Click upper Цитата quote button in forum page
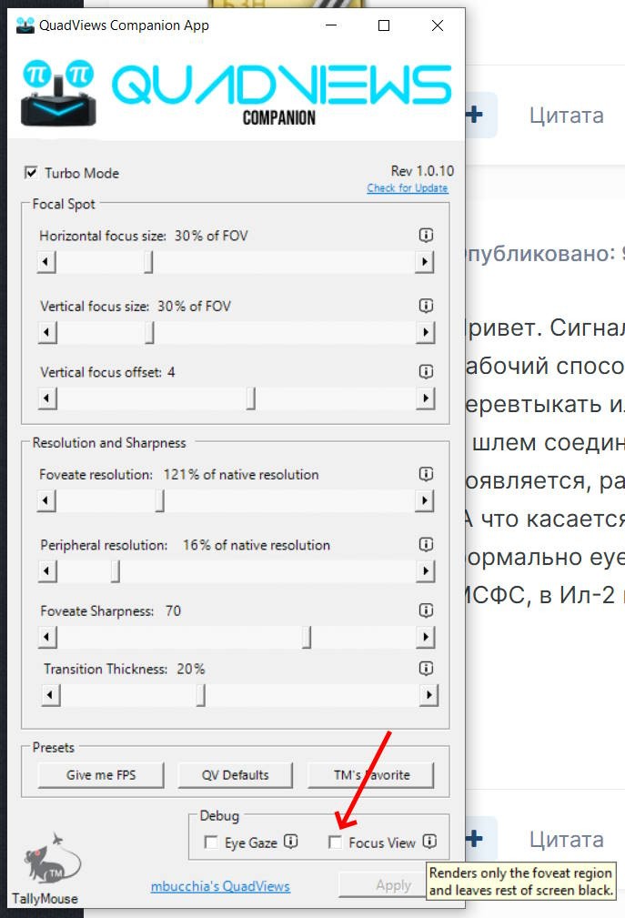625x918 pixels. point(566,116)
